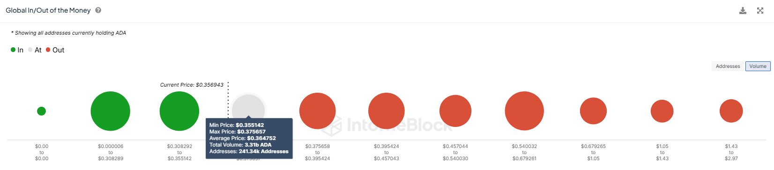Screen dimensions: 774x170
Task: Click the small green $0.00 bubble
Action: click(41, 111)
